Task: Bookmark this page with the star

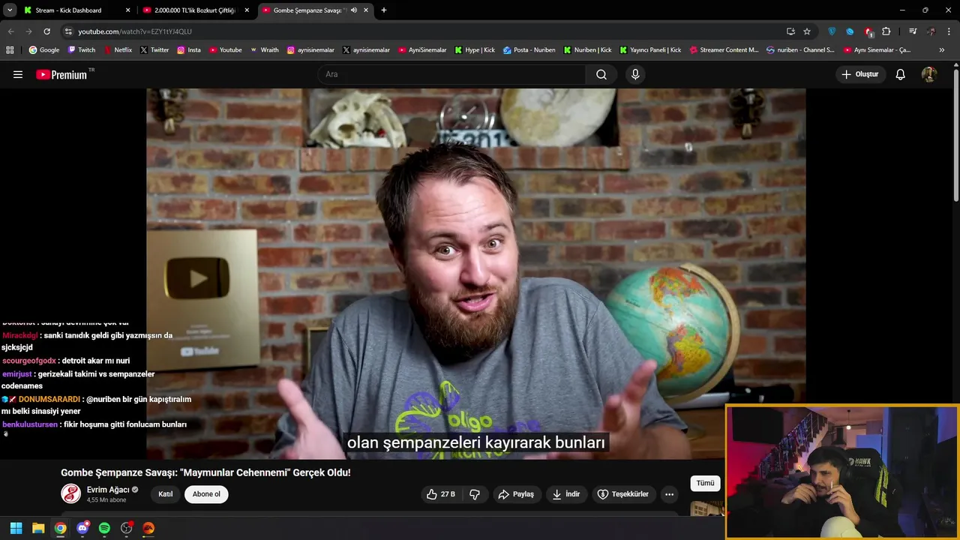Action: (x=807, y=31)
